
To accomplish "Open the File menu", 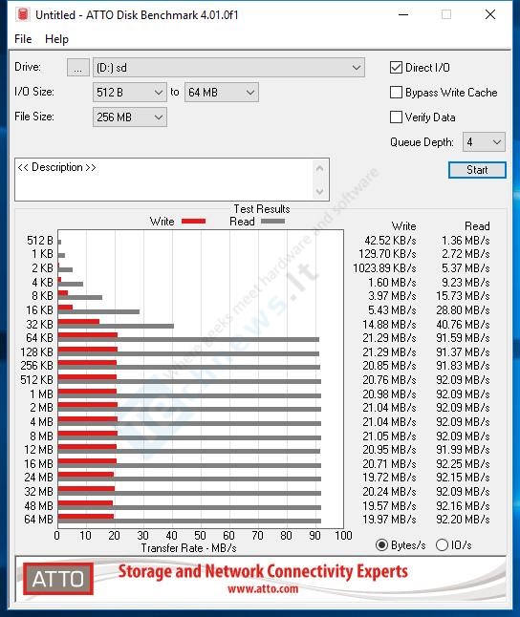I will click(x=23, y=39).
